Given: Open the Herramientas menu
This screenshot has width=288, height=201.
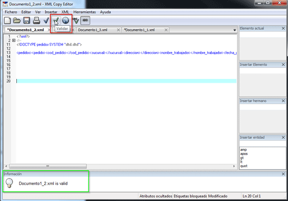Looking at the screenshot, I should click(84, 11).
